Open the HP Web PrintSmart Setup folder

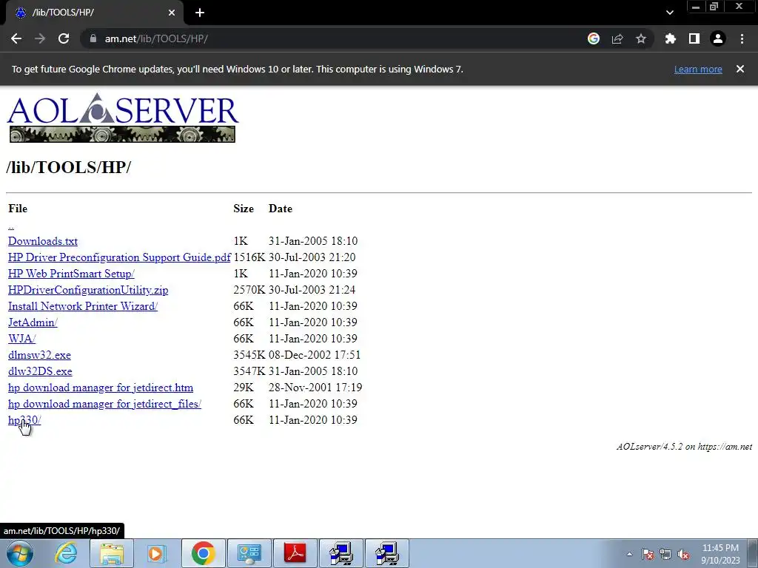tap(72, 274)
